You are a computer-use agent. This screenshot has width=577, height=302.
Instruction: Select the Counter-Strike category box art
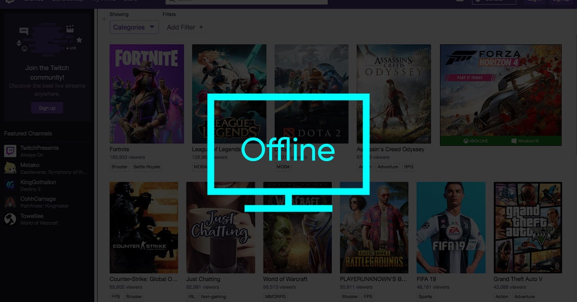(144, 227)
